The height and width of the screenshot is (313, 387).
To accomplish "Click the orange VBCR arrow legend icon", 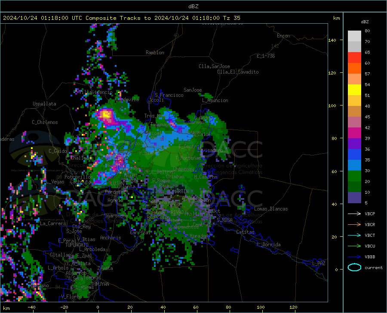I will (x=354, y=225).
